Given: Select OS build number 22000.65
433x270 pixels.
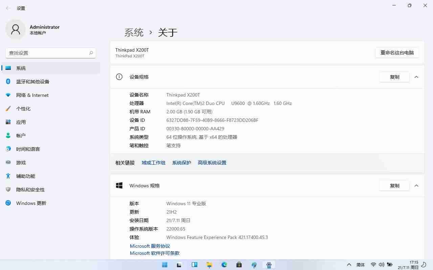Looking at the screenshot, I should [x=176, y=229].
